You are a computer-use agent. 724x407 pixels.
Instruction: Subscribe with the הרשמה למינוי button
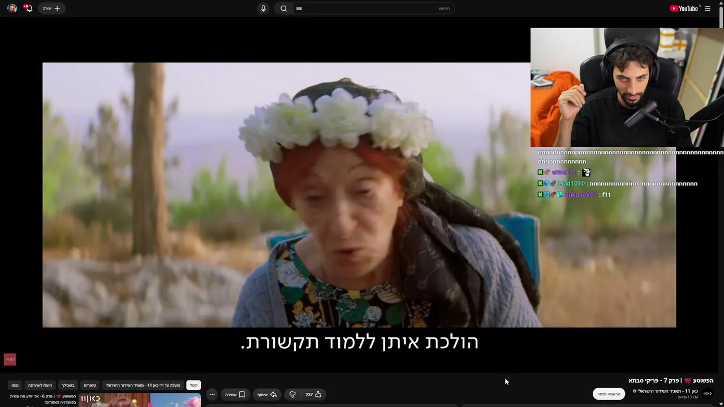tap(609, 394)
